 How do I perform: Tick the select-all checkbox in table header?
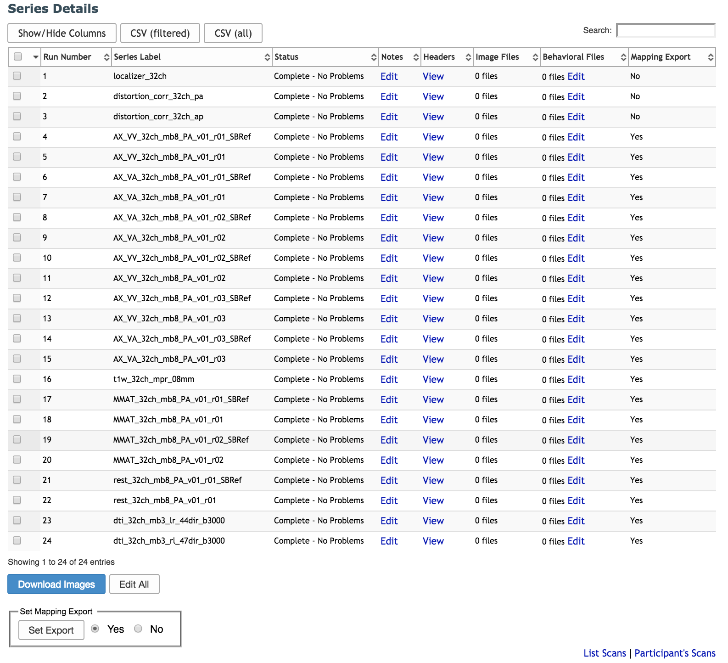(18, 57)
